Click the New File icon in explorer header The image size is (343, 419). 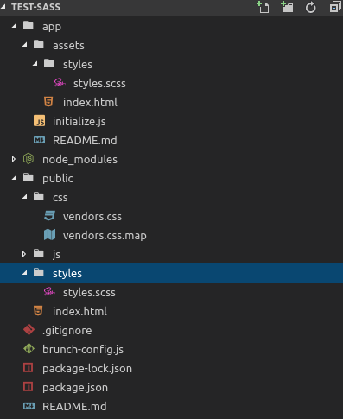click(263, 7)
